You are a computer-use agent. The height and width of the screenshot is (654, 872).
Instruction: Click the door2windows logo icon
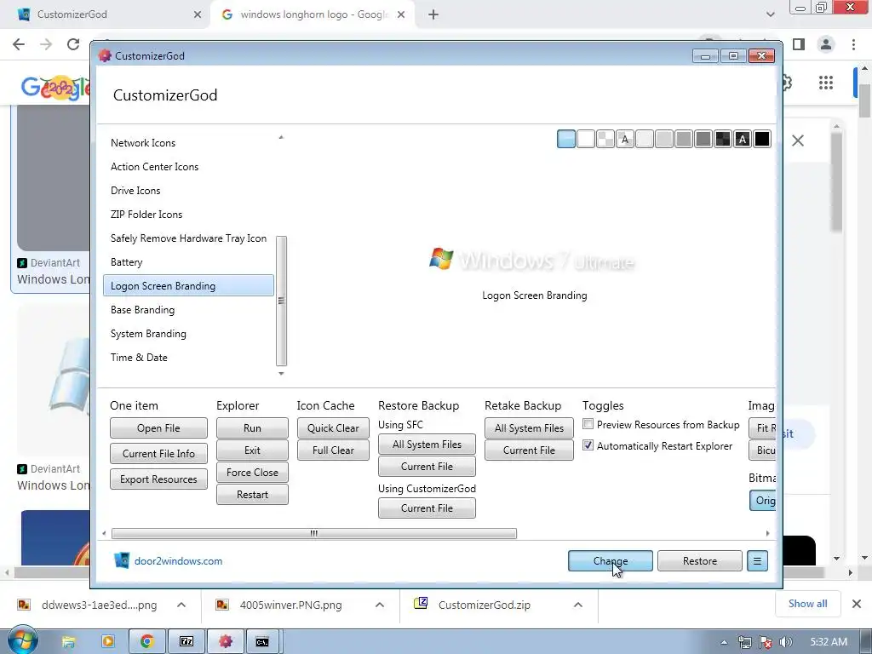121,560
